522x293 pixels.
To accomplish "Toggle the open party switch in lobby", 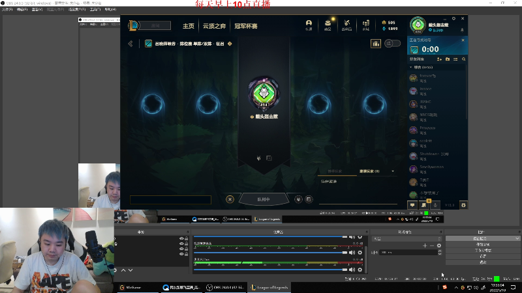I will [x=393, y=44].
